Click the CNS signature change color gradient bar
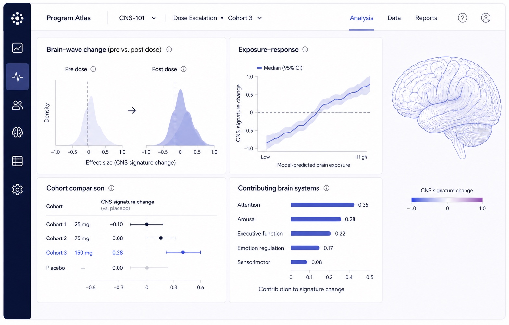 pos(447,200)
